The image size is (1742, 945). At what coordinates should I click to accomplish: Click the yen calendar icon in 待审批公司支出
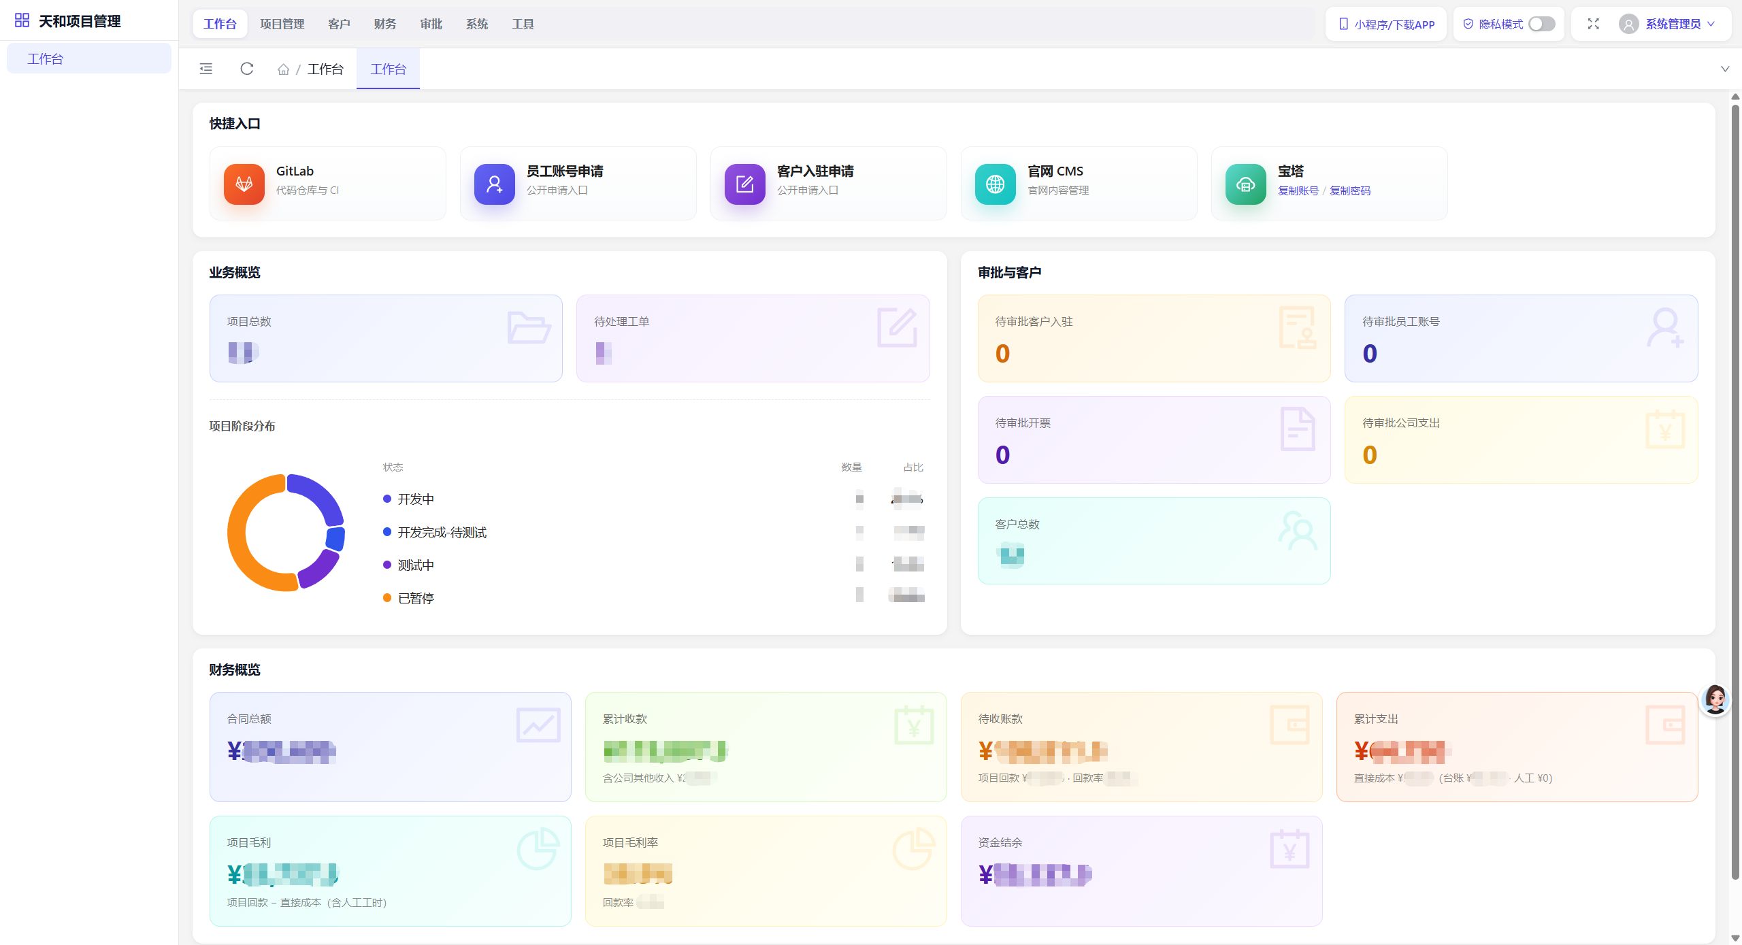[x=1665, y=429]
